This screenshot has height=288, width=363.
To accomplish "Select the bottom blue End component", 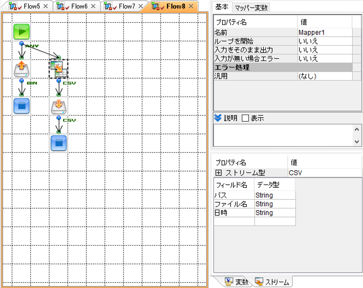I will pos(59,143).
